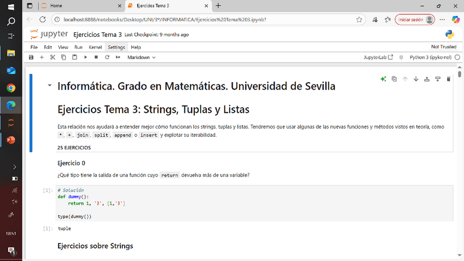Duplicate the cell using the cell toolbar icon
464x261 pixels.
click(394, 79)
